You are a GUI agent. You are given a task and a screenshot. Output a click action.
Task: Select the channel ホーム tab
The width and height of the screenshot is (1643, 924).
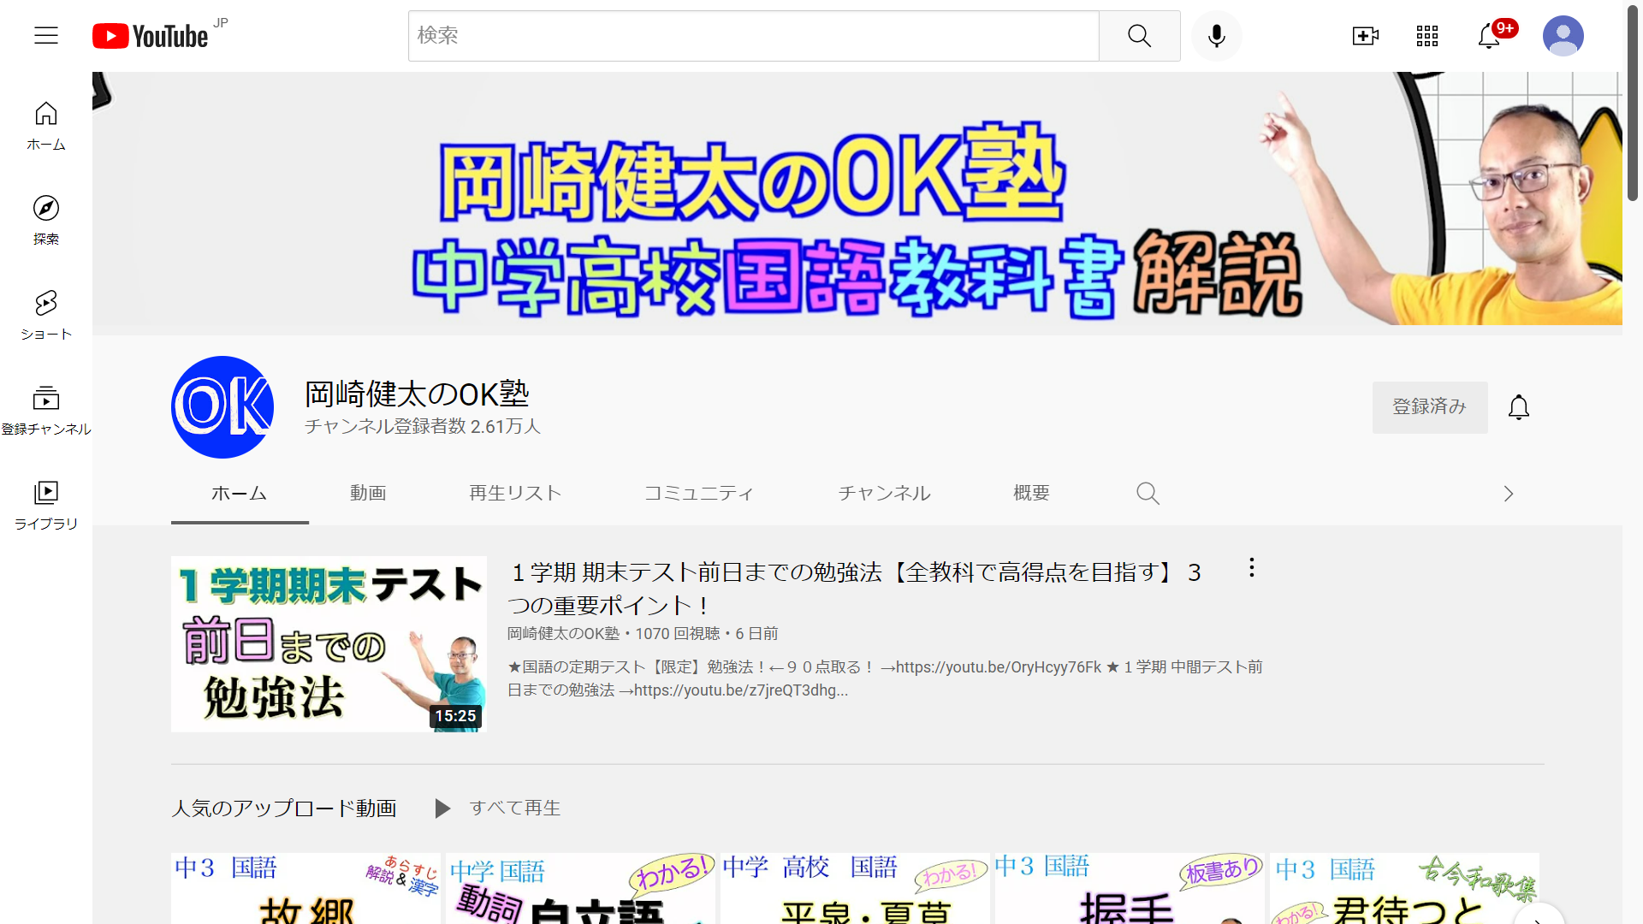[x=240, y=494]
